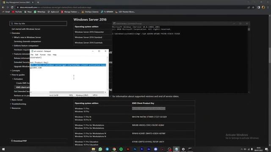Click the highlighted URL line in Notepad
This screenshot has height=152, width=271.
[68, 65]
